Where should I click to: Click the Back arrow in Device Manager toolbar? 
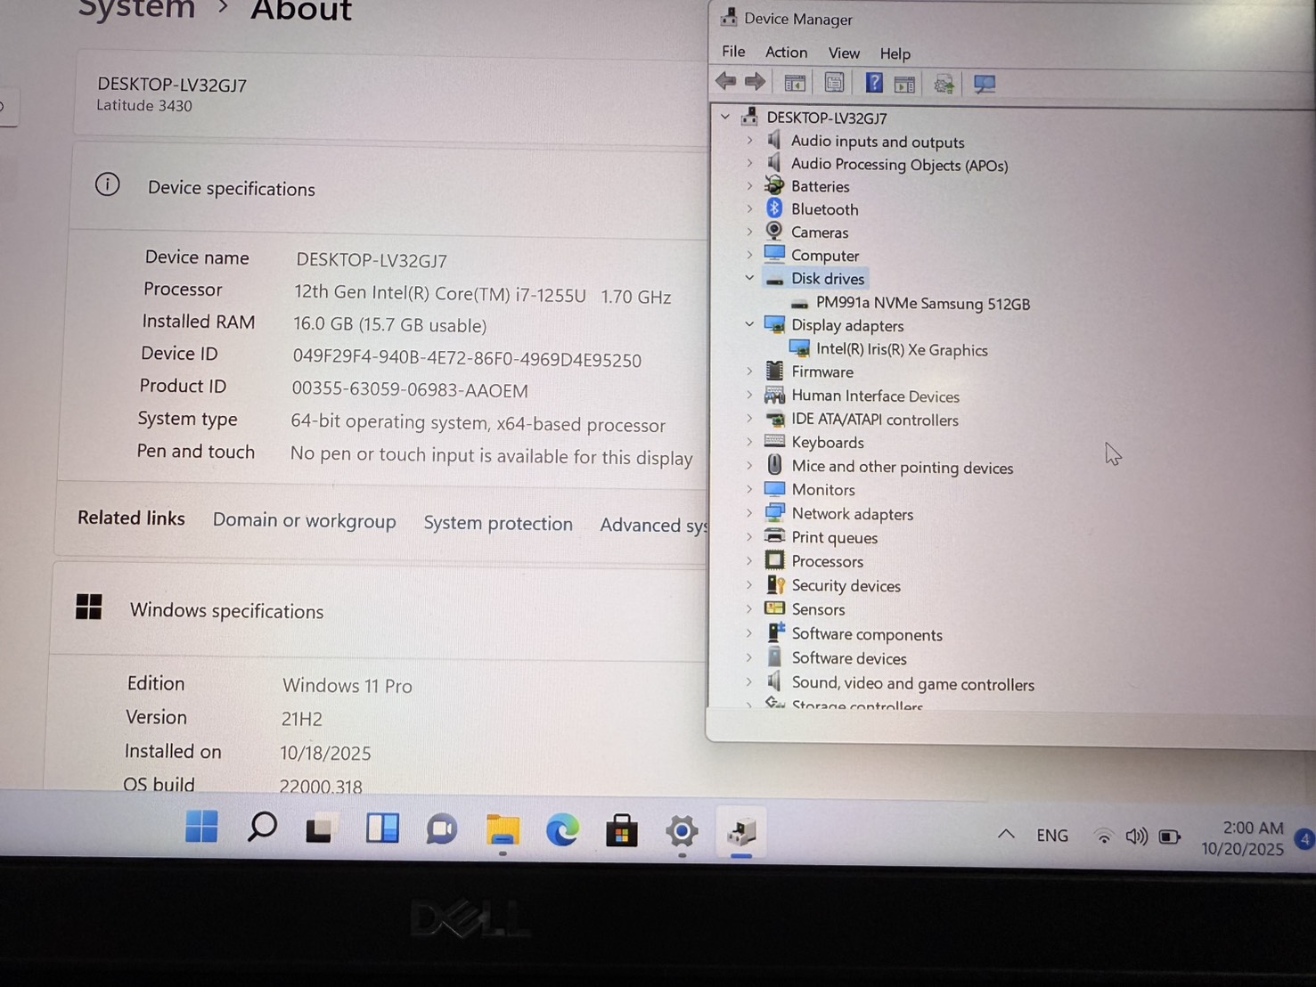pyautogui.click(x=726, y=82)
